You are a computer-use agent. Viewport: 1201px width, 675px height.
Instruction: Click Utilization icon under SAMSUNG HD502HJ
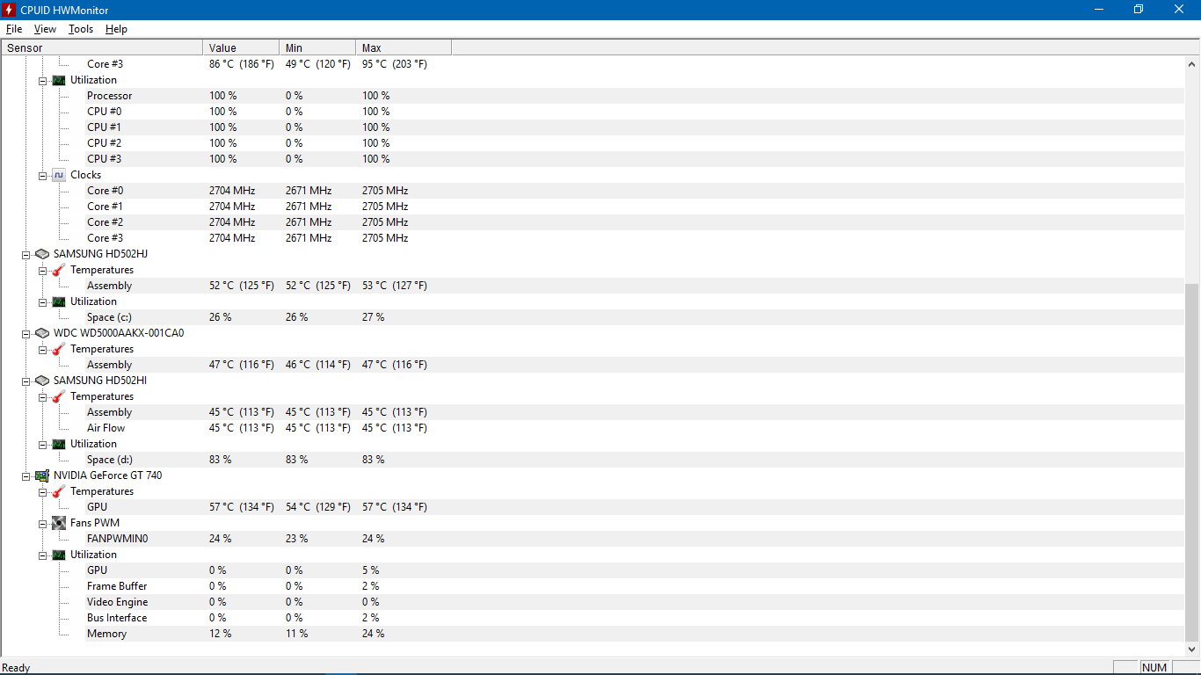[x=59, y=301]
